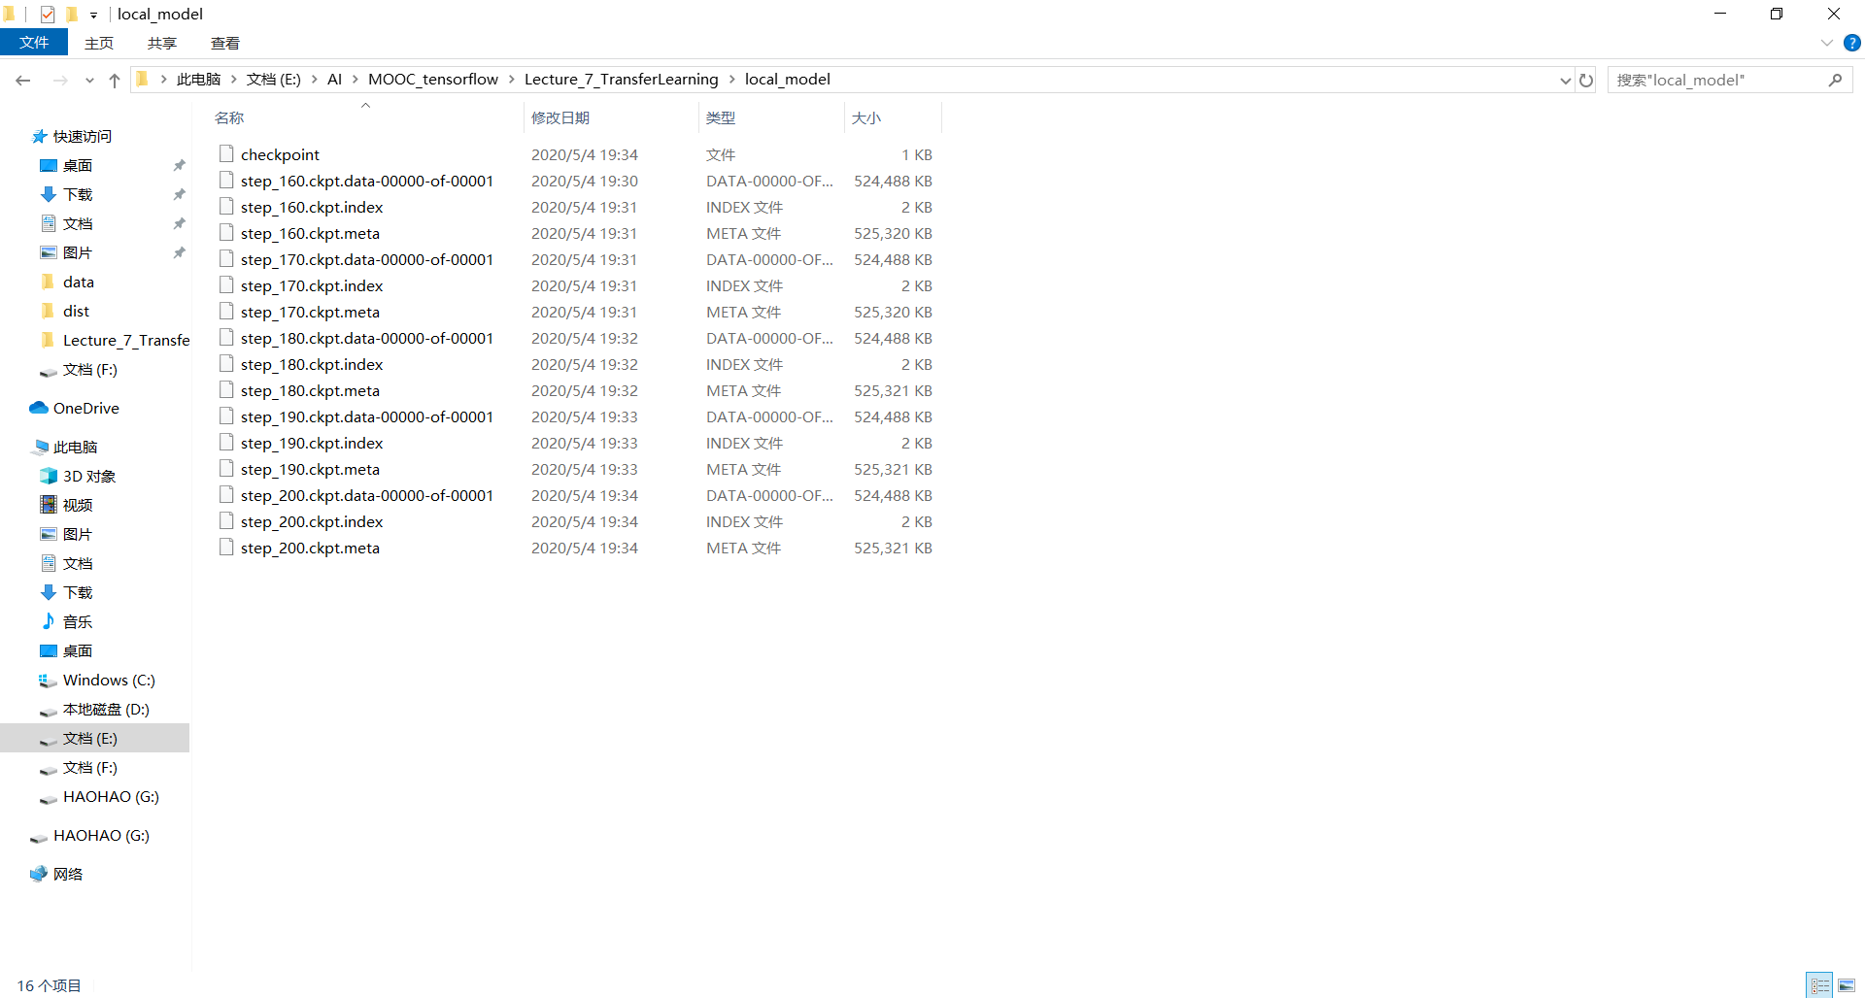Select the step_180.ckpt.meta file icon
The image size is (1865, 998).
[226, 390]
